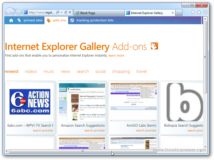Open the pinned sites section
Viewport: 214px width, 160px height.
pyautogui.click(x=33, y=20)
